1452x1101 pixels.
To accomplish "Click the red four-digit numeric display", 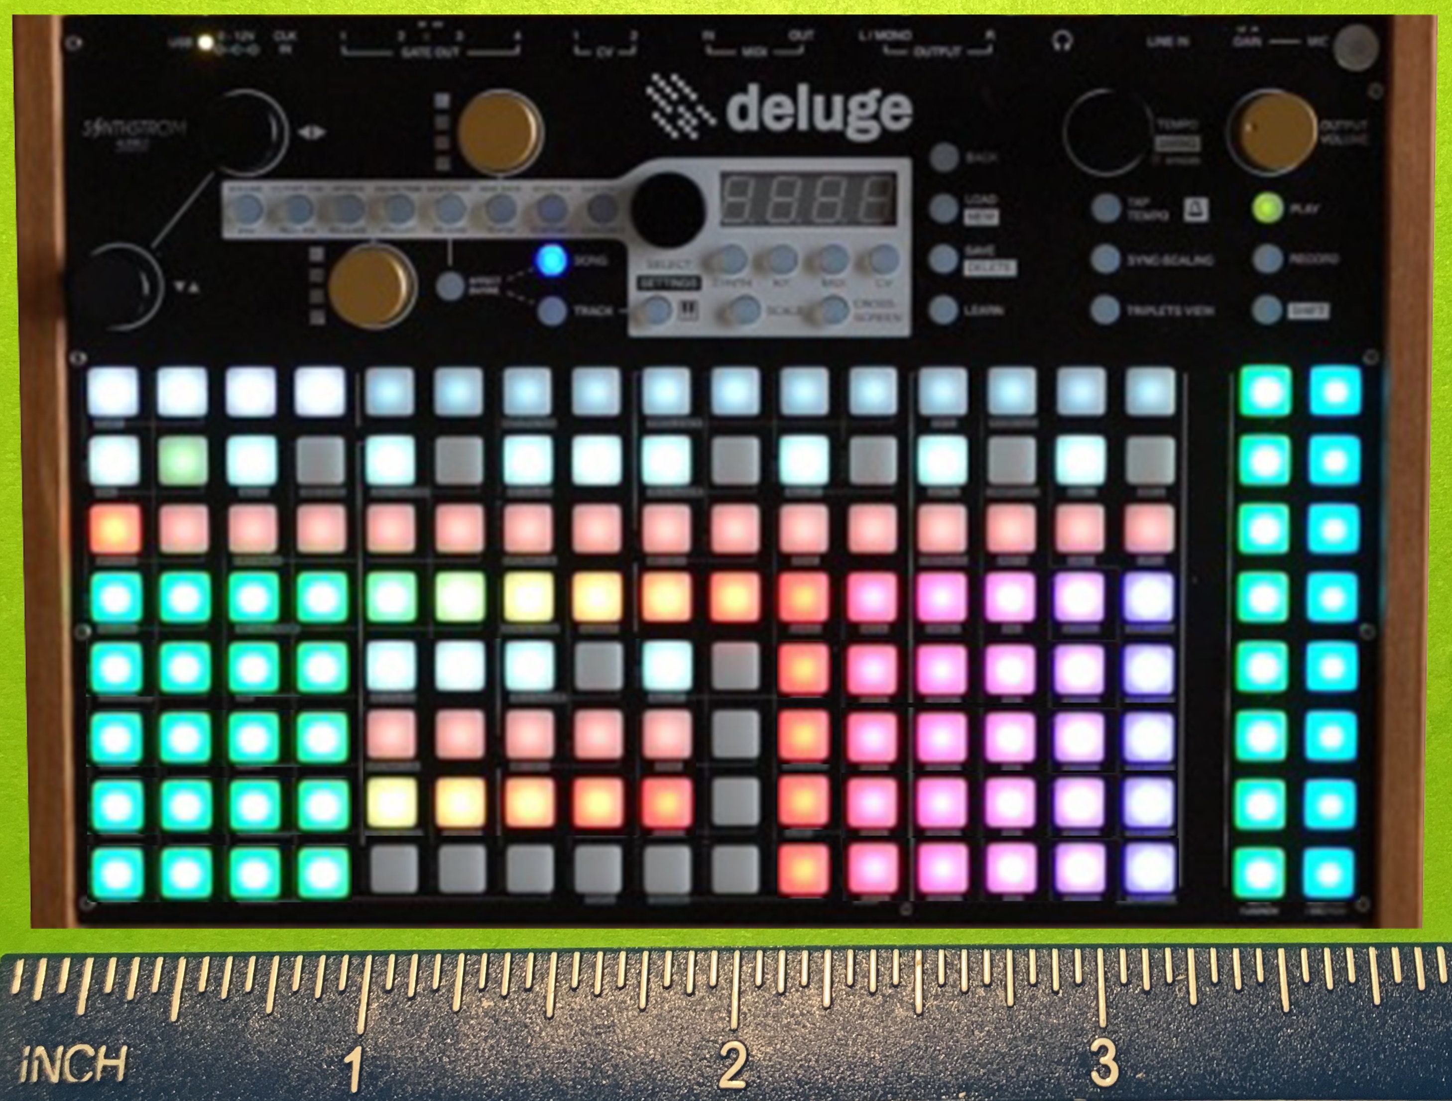I will [x=809, y=199].
